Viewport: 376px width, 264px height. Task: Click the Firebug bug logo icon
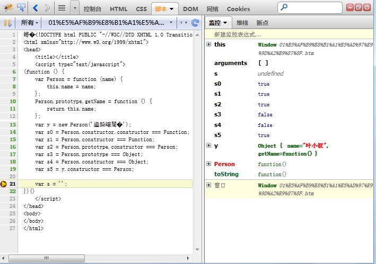[x=7, y=8]
